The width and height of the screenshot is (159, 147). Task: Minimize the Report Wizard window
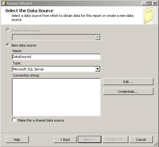click(144, 3)
